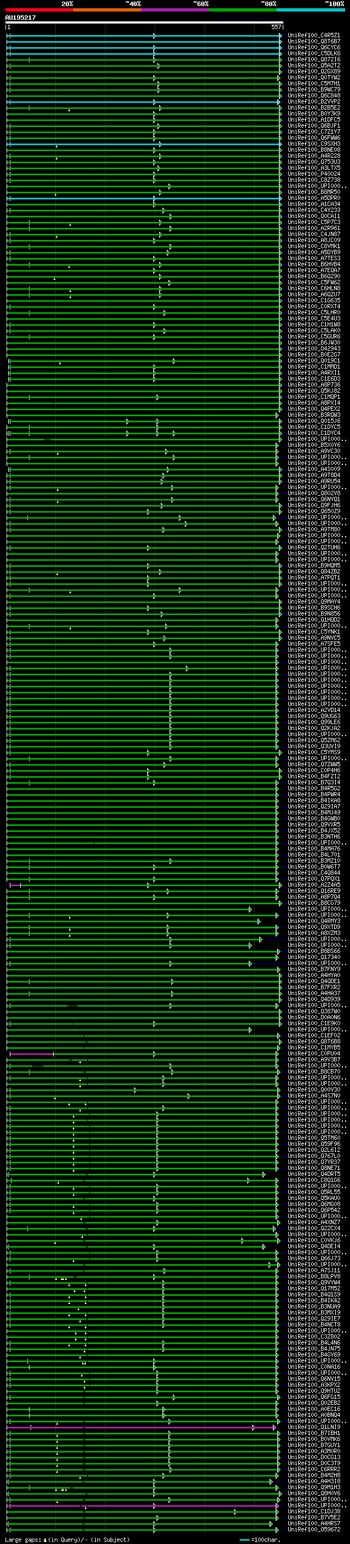Select hit label UniRef100_C1GG35
This screenshot has height=1544, width=350.
[x=313, y=301]
